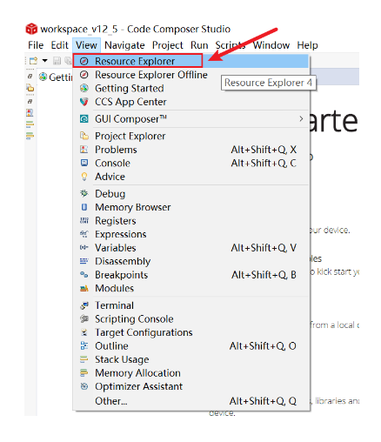This screenshot has height=442, width=381.
Task: Select Console menu entry
Action: pos(191,163)
